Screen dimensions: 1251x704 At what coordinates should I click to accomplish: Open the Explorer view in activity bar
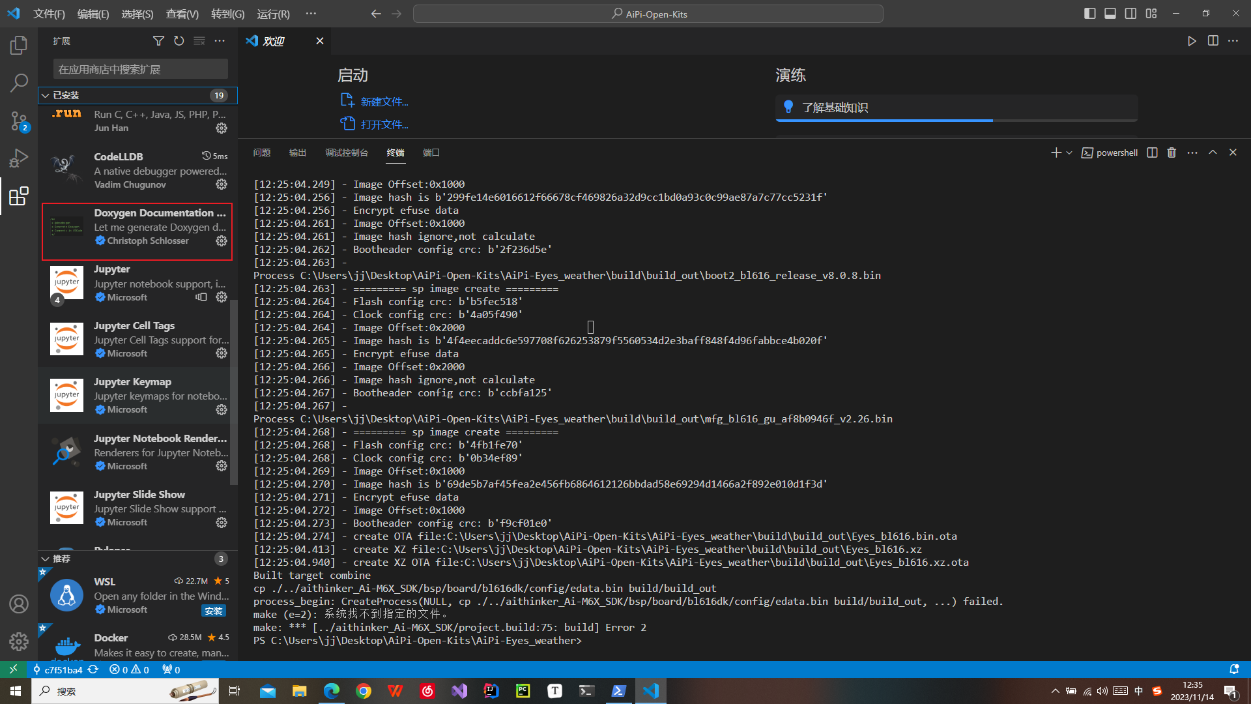pos(19,45)
